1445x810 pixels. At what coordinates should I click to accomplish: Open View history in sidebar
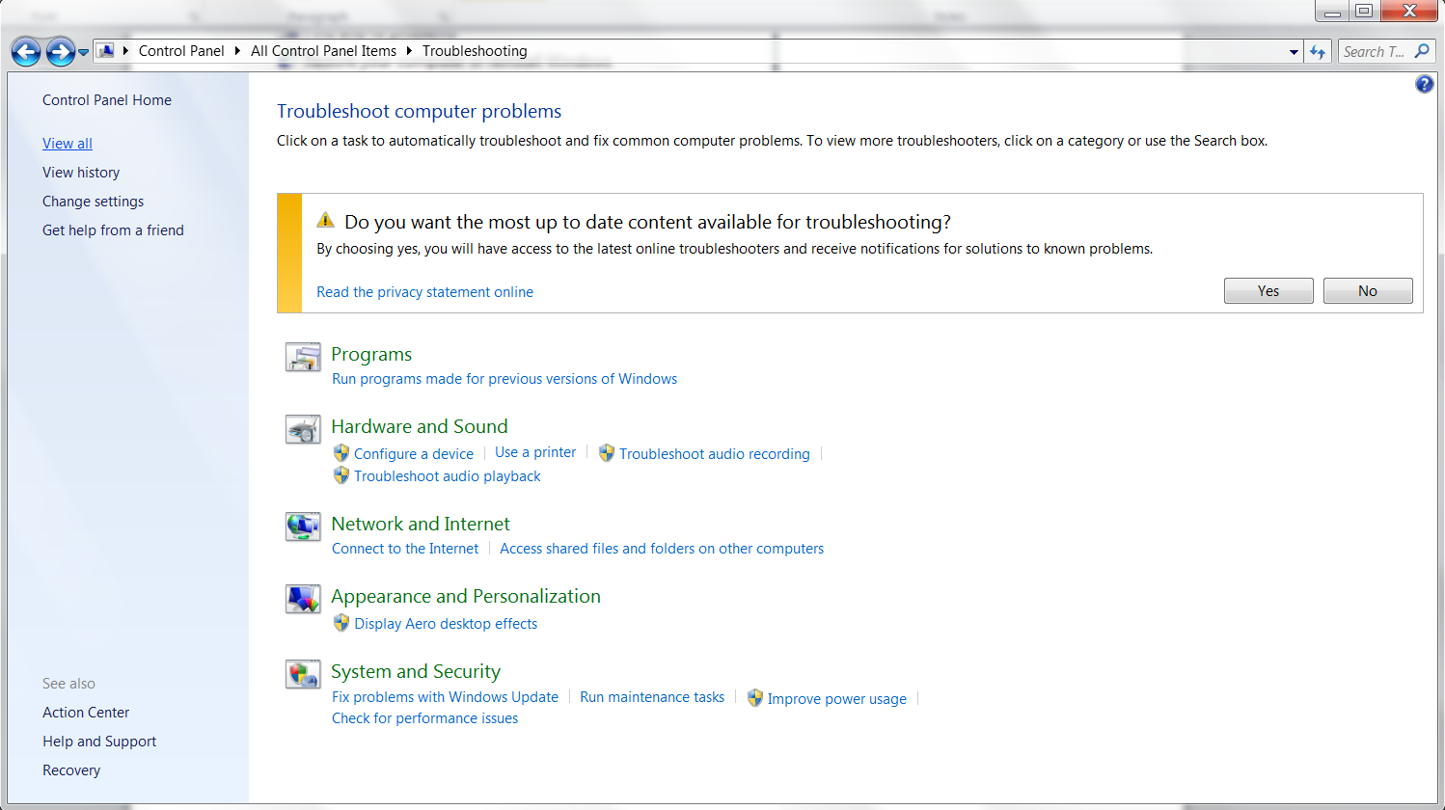[x=81, y=173]
